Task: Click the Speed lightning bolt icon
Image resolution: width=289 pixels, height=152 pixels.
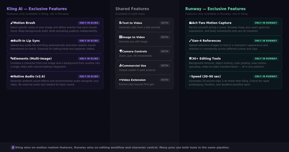Action: [190, 76]
